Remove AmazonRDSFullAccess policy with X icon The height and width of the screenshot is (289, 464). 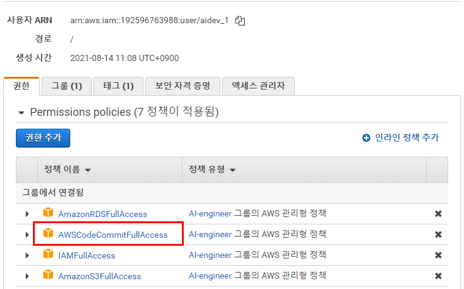(x=438, y=213)
